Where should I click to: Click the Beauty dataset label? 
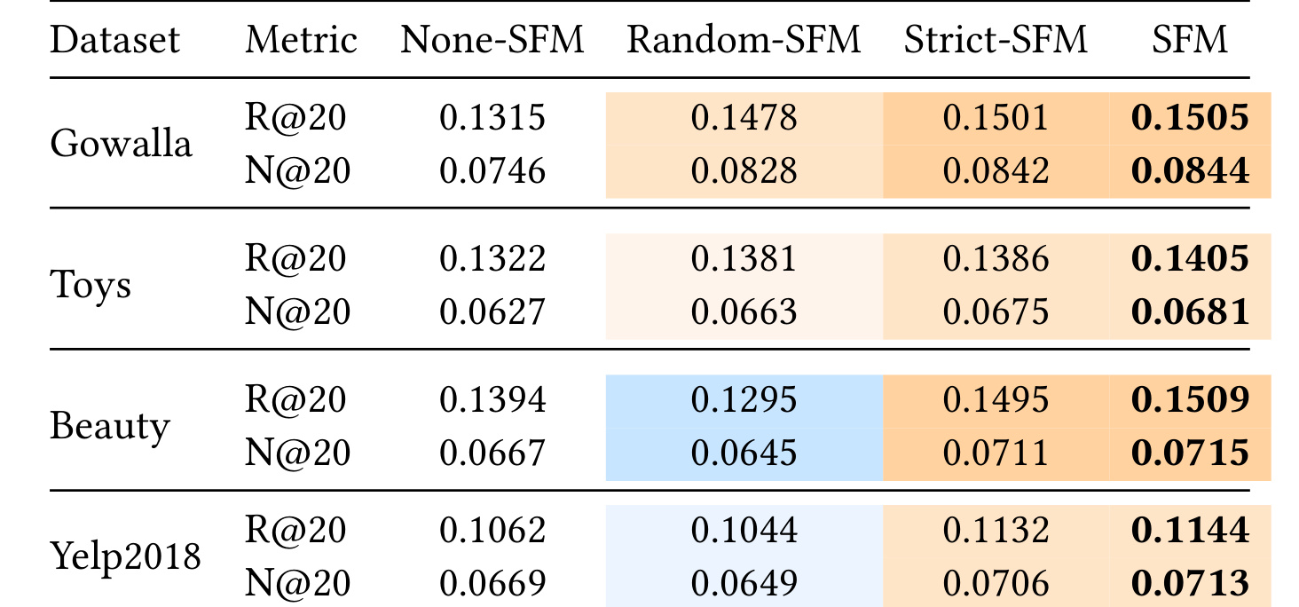coord(109,427)
